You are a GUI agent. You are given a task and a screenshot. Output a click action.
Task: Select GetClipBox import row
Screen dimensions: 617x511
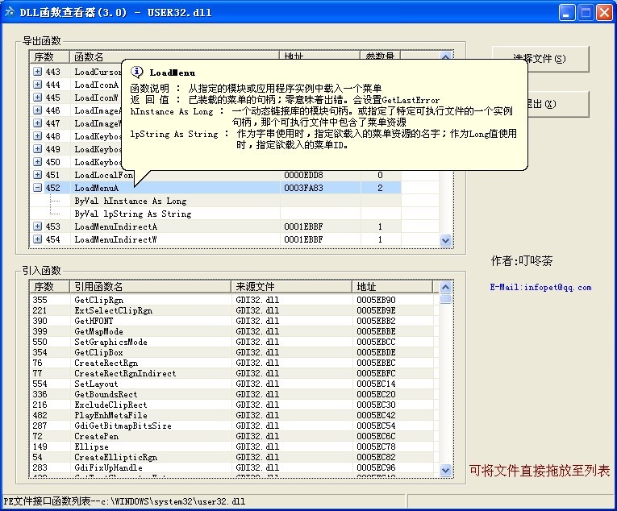click(233, 352)
